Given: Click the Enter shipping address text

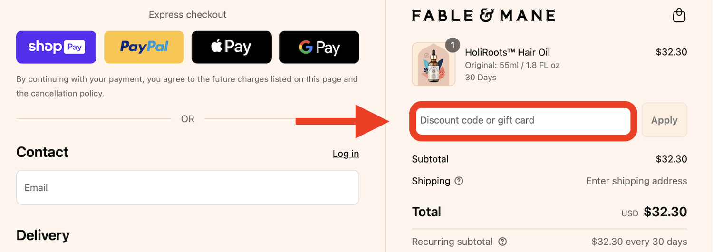Looking at the screenshot, I should [636, 181].
